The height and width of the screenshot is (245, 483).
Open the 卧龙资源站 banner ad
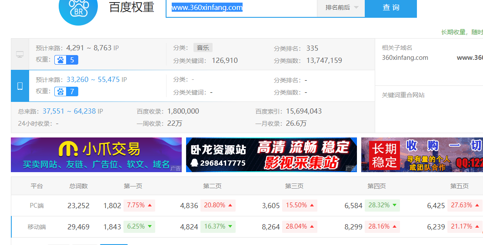click(271, 155)
